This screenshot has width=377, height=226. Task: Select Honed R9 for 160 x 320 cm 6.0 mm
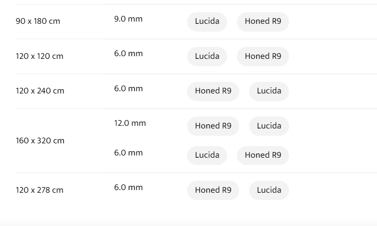coord(263,155)
